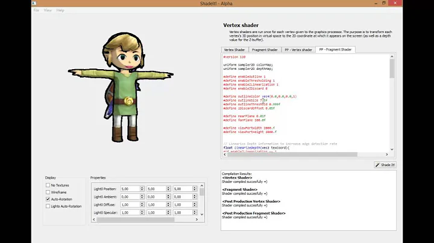
Task: Click the first Light0 Diffuse value field
Action: click(x=130, y=205)
